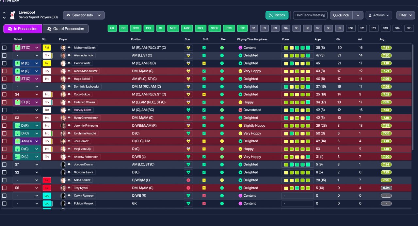
Task: Click Mohamed Salah's sharpness check icon
Action: click(x=204, y=48)
